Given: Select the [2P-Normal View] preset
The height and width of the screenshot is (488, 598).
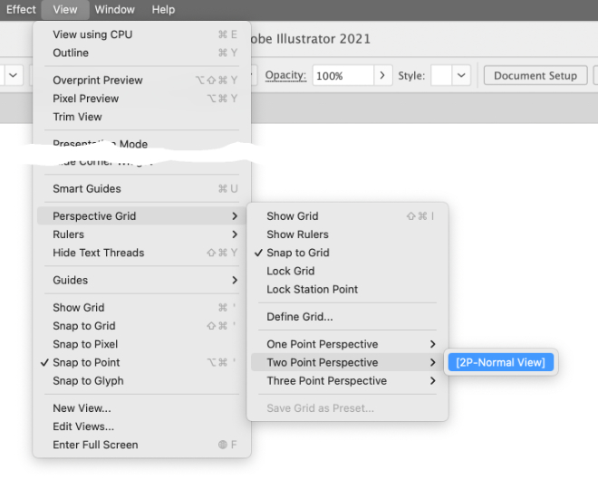Looking at the screenshot, I should 500,362.
